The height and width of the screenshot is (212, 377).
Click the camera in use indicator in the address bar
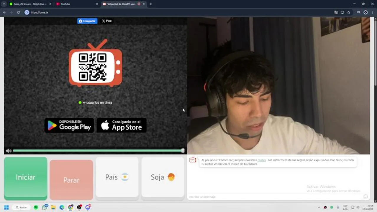tap(342, 12)
